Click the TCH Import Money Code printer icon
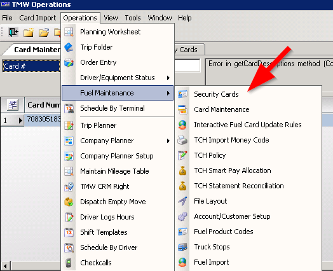Viewport: 333px width, 271px height. [182, 140]
